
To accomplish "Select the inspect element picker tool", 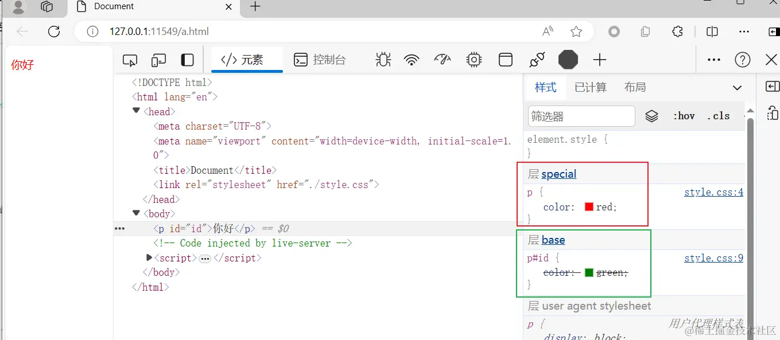I will coord(130,60).
